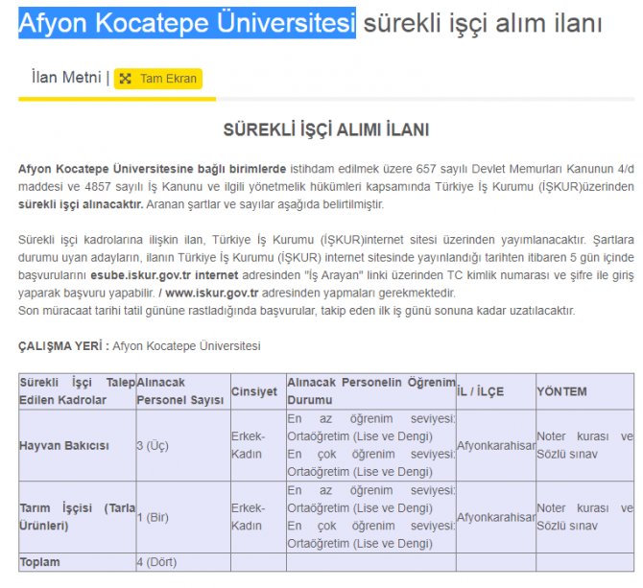Click the Tarım İşçisi (Tarla Ürünleri) cell
Image resolution: width=643 pixels, height=588 pixels.
coord(77,517)
